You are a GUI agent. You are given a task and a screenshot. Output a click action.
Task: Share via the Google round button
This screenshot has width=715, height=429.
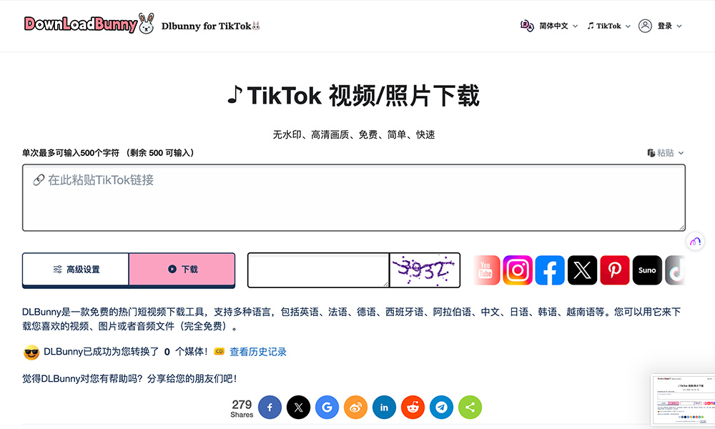point(327,407)
